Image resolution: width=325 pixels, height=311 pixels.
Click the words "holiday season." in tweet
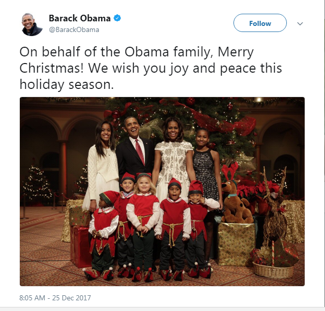coord(66,83)
